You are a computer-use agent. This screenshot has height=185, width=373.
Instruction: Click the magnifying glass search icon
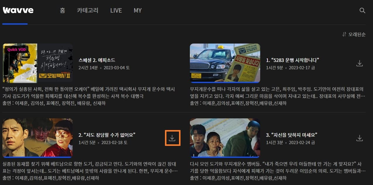tap(362, 10)
